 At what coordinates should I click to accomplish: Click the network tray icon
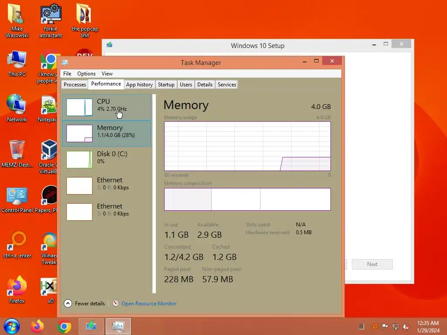point(395,327)
